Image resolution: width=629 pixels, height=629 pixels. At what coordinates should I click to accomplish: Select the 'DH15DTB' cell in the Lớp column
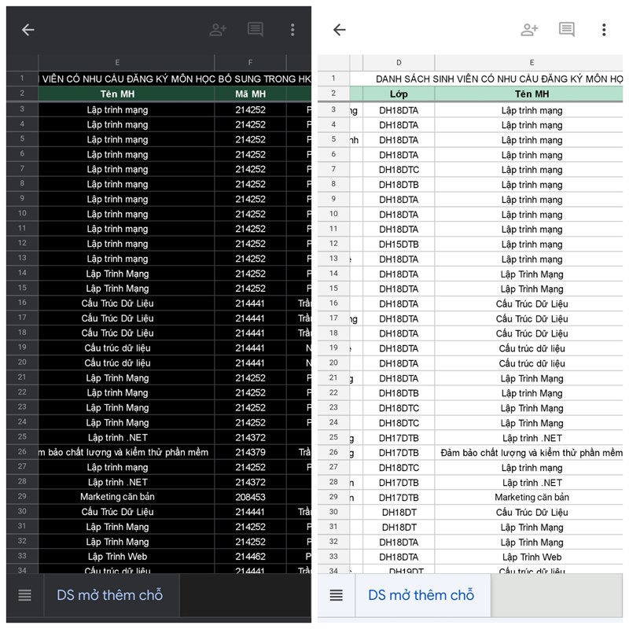399,244
